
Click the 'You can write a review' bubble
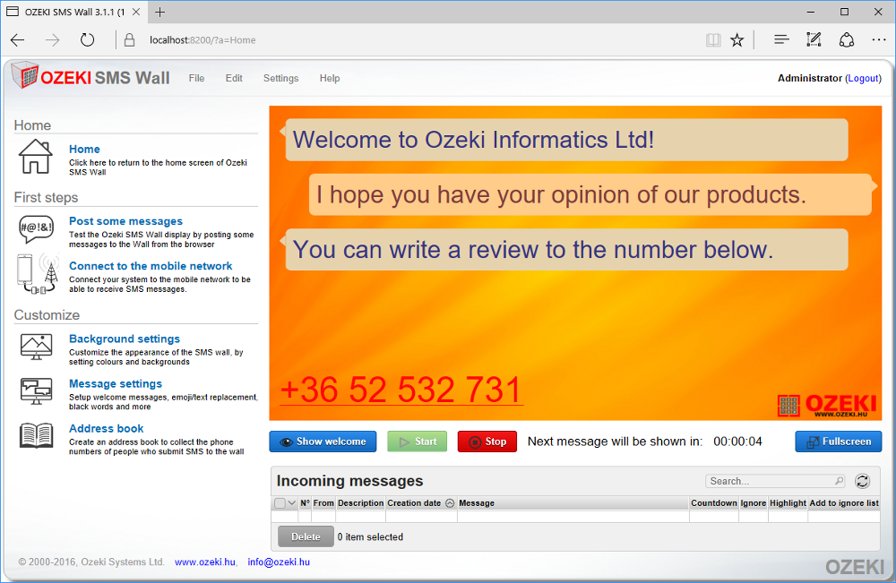pyautogui.click(x=567, y=250)
